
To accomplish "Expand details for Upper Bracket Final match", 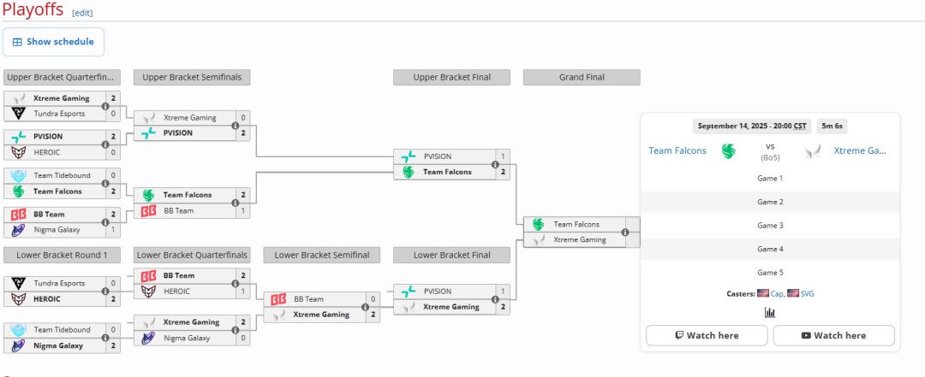I will click(495, 164).
